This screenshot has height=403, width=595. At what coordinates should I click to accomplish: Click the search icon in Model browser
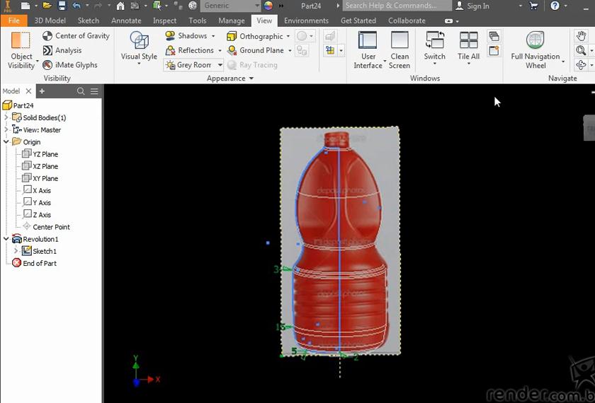pos(81,91)
